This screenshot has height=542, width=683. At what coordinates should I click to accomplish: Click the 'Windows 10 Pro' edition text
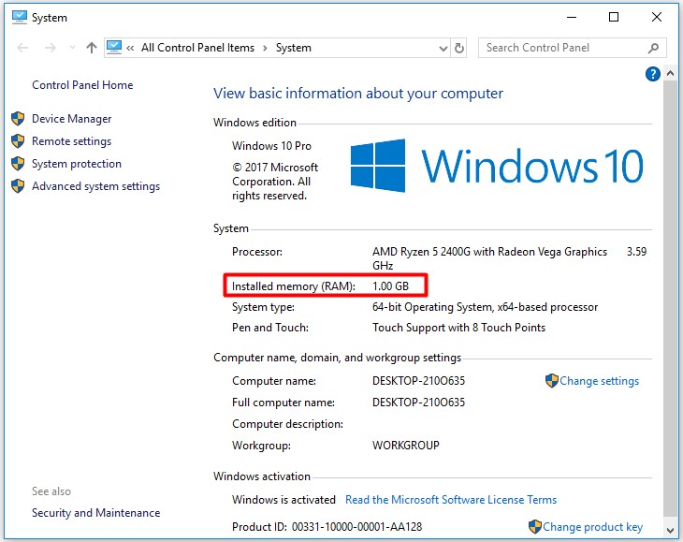[x=272, y=146]
